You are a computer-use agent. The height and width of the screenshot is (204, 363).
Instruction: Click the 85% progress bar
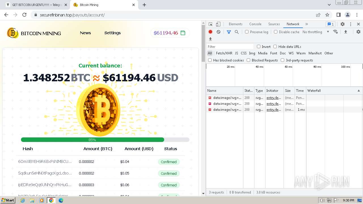[105, 140]
